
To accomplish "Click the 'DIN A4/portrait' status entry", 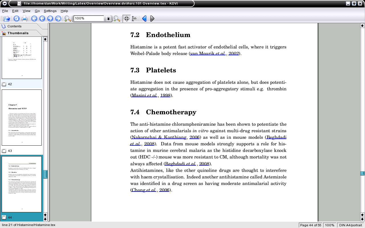I will (x=350, y=225).
